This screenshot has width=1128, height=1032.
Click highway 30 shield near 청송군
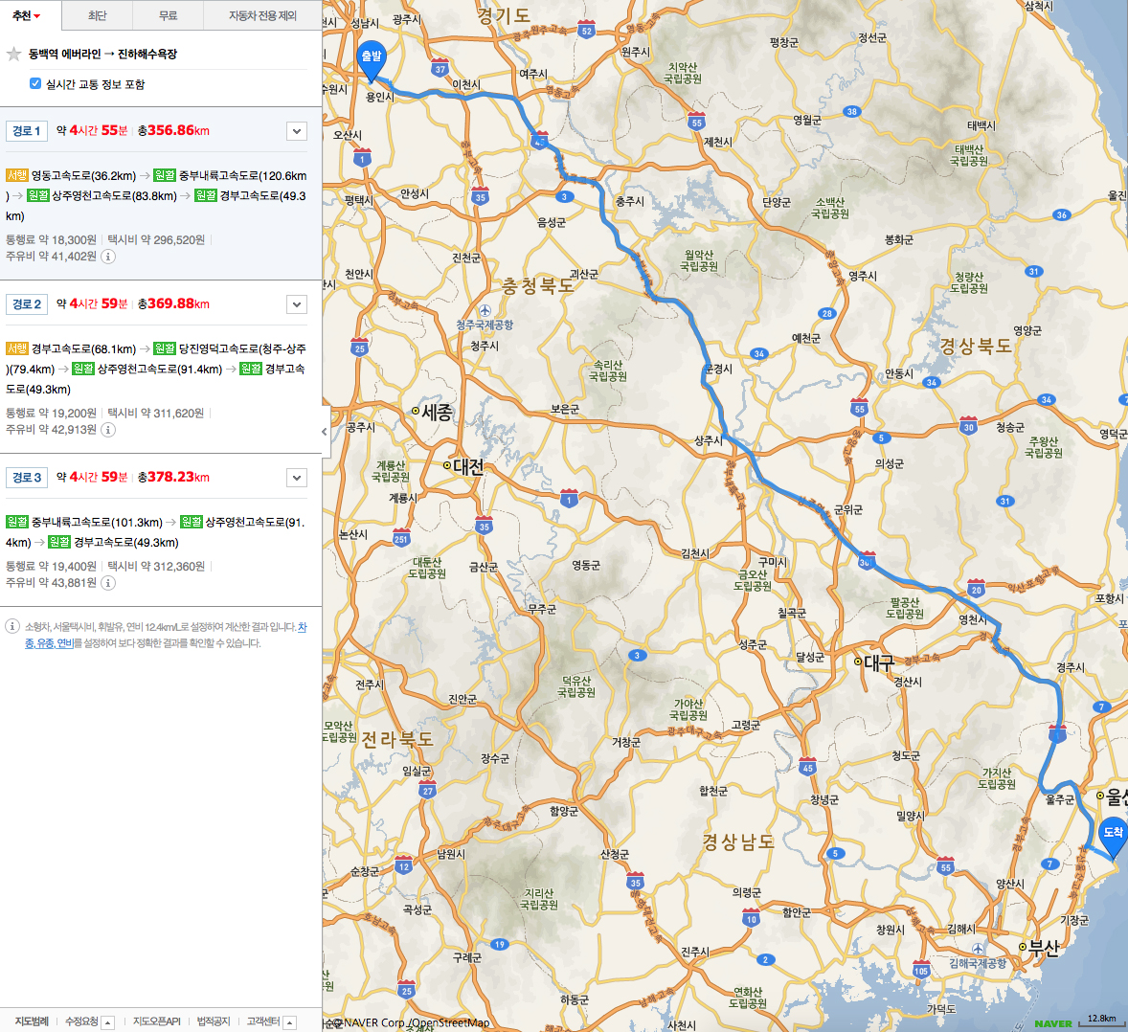coord(968,426)
